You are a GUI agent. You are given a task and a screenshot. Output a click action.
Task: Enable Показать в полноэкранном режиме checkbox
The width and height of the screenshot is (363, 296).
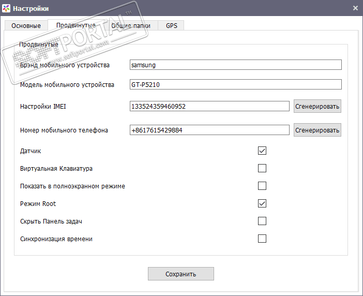(x=262, y=186)
